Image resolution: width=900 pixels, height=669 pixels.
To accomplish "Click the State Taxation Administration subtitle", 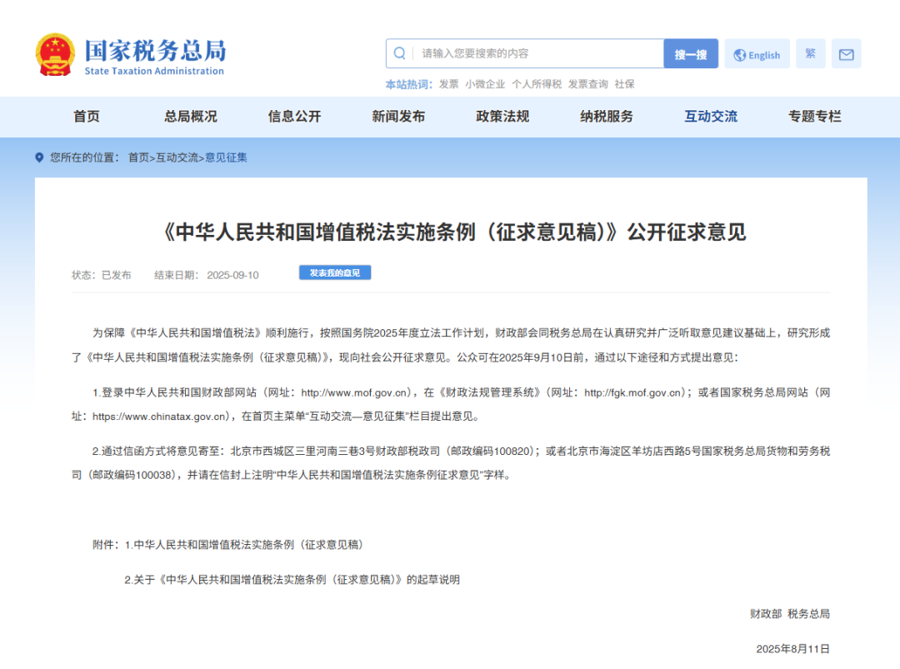I will click(154, 71).
